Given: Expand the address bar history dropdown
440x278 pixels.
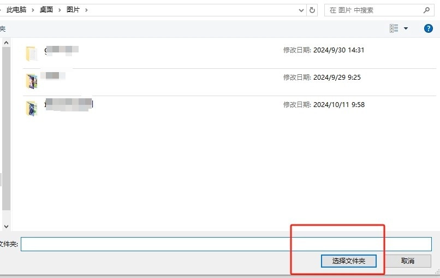Looking at the screenshot, I should (301, 10).
